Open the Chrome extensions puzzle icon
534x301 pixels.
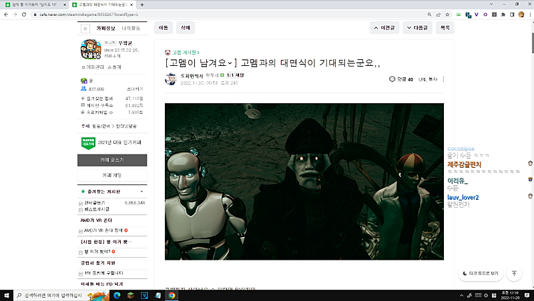(503, 14)
